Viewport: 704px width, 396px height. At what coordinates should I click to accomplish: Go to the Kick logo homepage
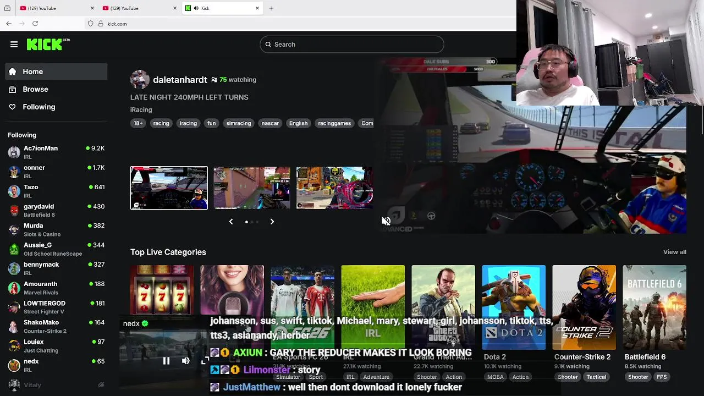tap(48, 45)
